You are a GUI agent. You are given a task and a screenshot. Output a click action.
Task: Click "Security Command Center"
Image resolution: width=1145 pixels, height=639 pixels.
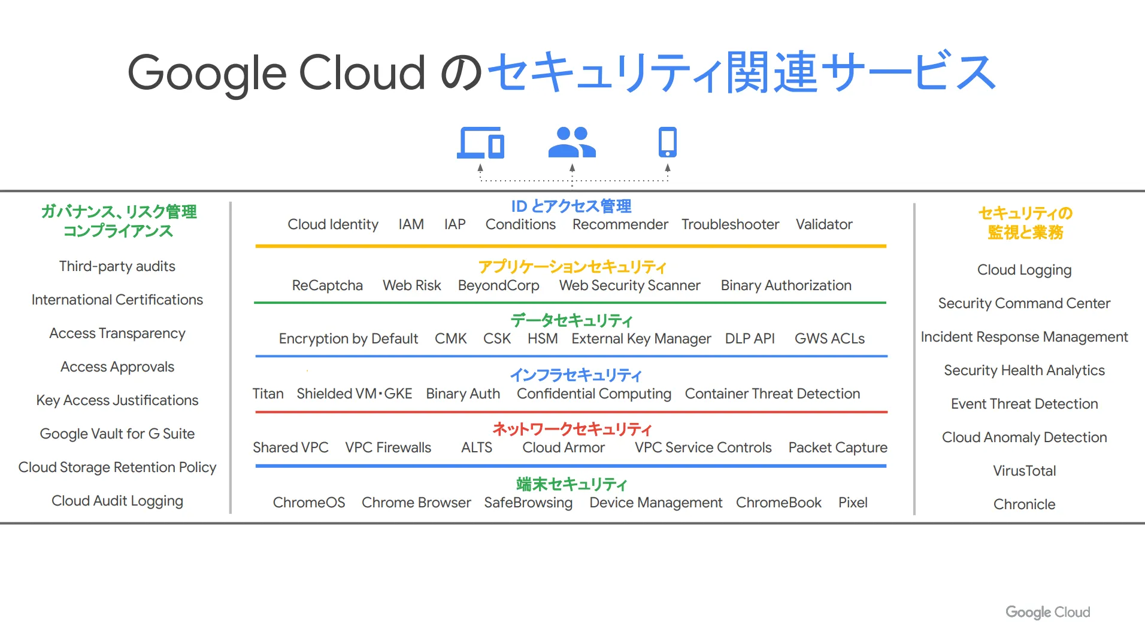(1025, 304)
